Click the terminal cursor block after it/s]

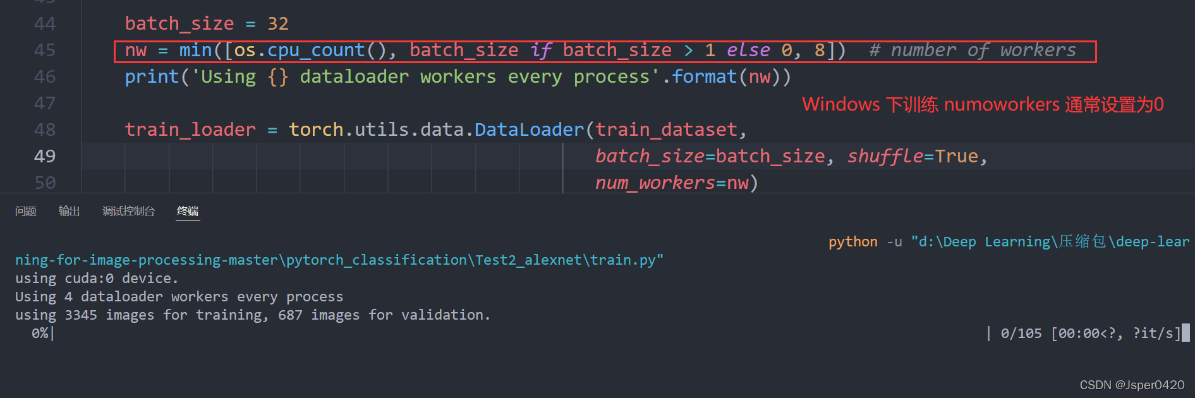click(x=1186, y=333)
